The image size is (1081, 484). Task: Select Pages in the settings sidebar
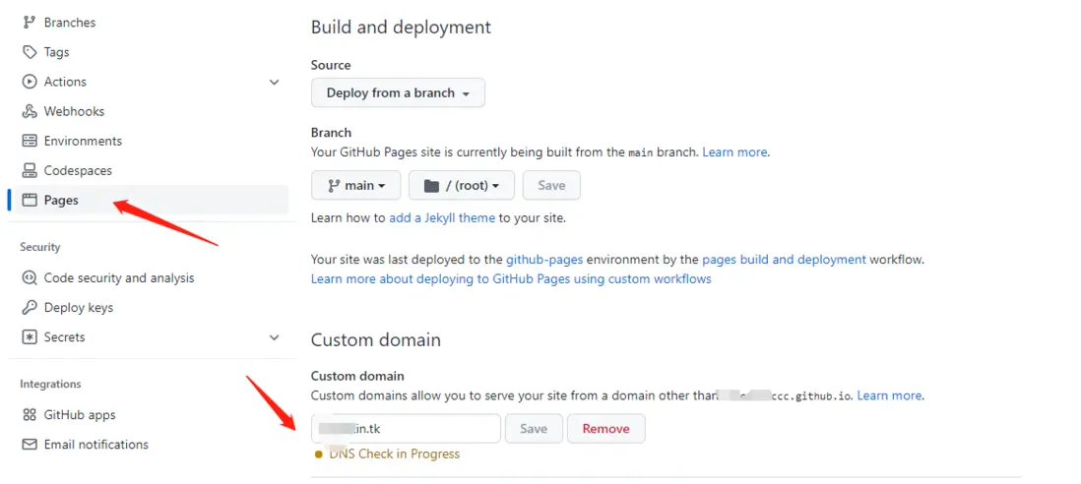[61, 200]
